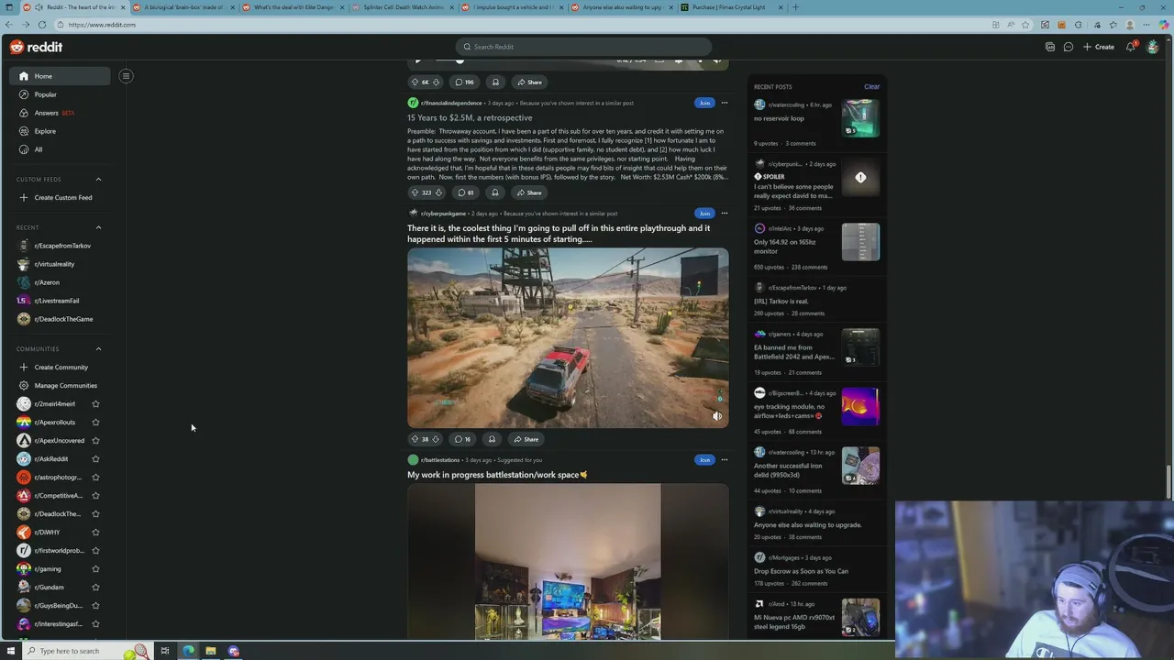The image size is (1174, 660).
Task: Join r/financialindependence
Action: [704, 103]
